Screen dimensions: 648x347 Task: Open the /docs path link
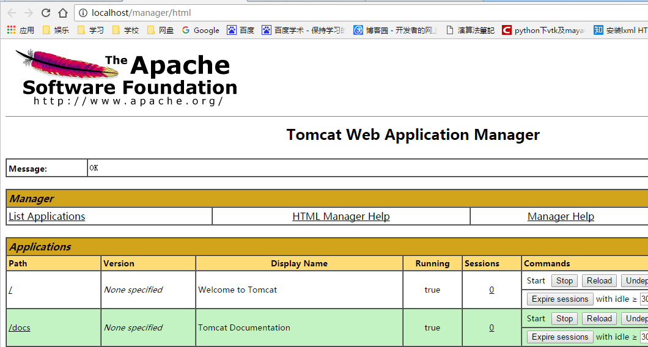(20, 327)
